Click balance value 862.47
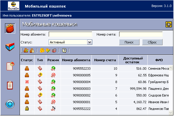This screenshot has width=174, height=116. pos(141,109)
